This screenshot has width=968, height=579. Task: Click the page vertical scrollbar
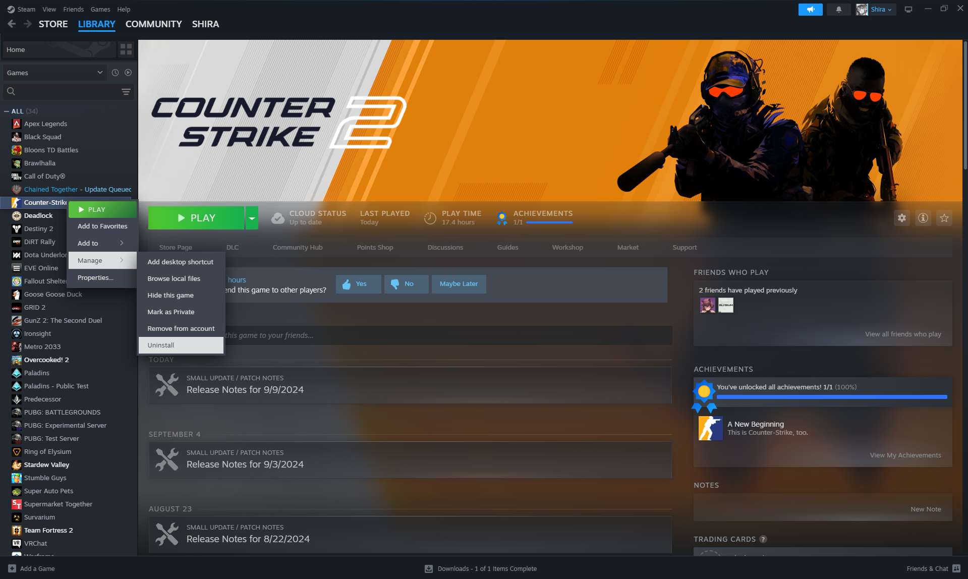965,106
